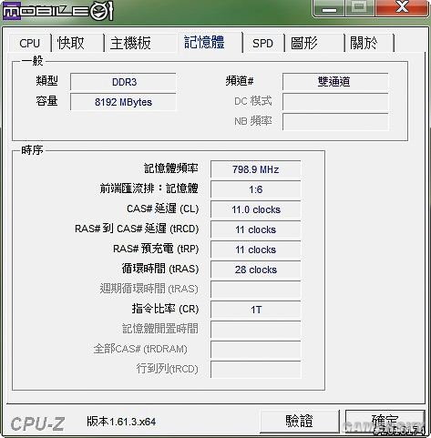Click the empty 記憶體閒置時間 field

(x=256, y=330)
